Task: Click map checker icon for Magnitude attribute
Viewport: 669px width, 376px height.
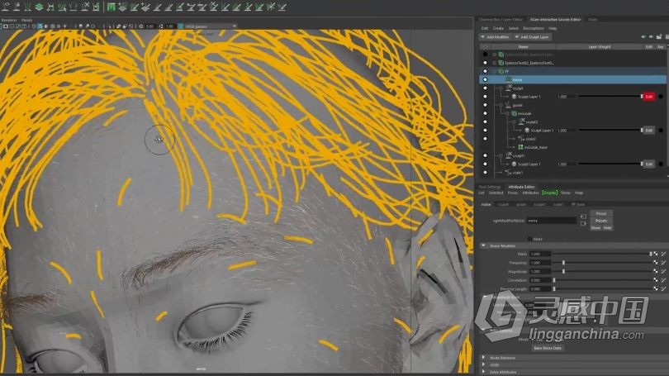Action: tap(655, 271)
